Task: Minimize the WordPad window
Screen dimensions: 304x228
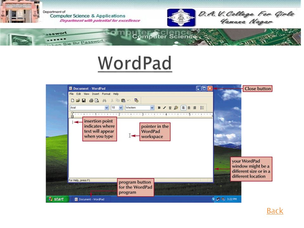Action: tap(198, 88)
